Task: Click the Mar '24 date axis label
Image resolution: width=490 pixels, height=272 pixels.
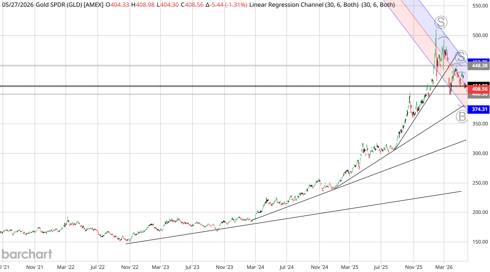Action: coord(255,267)
